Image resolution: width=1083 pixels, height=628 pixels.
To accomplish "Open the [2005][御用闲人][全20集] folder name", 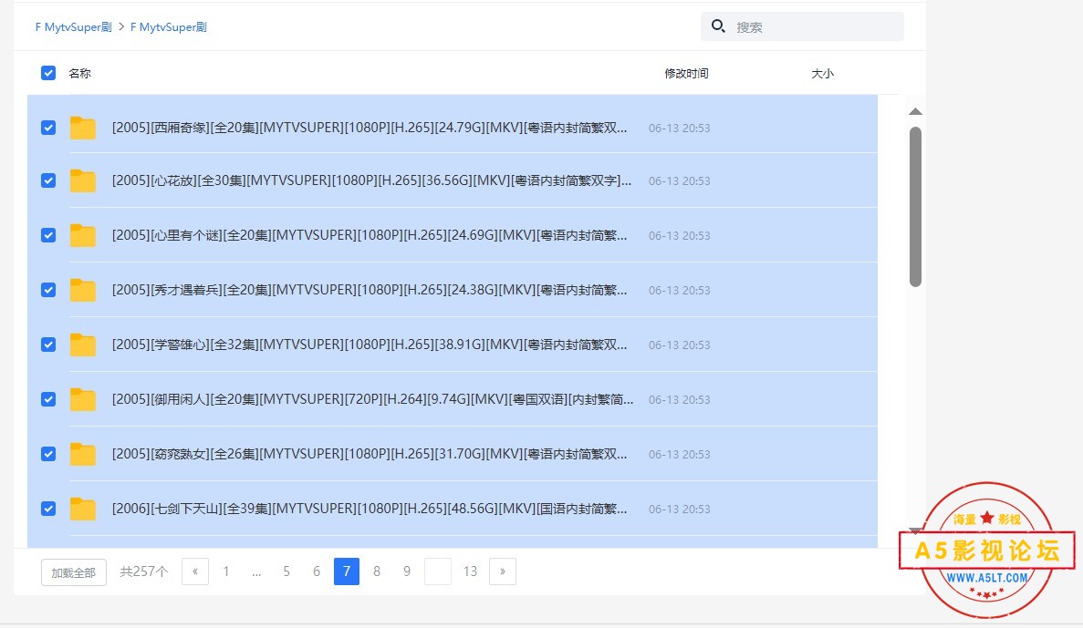I will point(372,399).
